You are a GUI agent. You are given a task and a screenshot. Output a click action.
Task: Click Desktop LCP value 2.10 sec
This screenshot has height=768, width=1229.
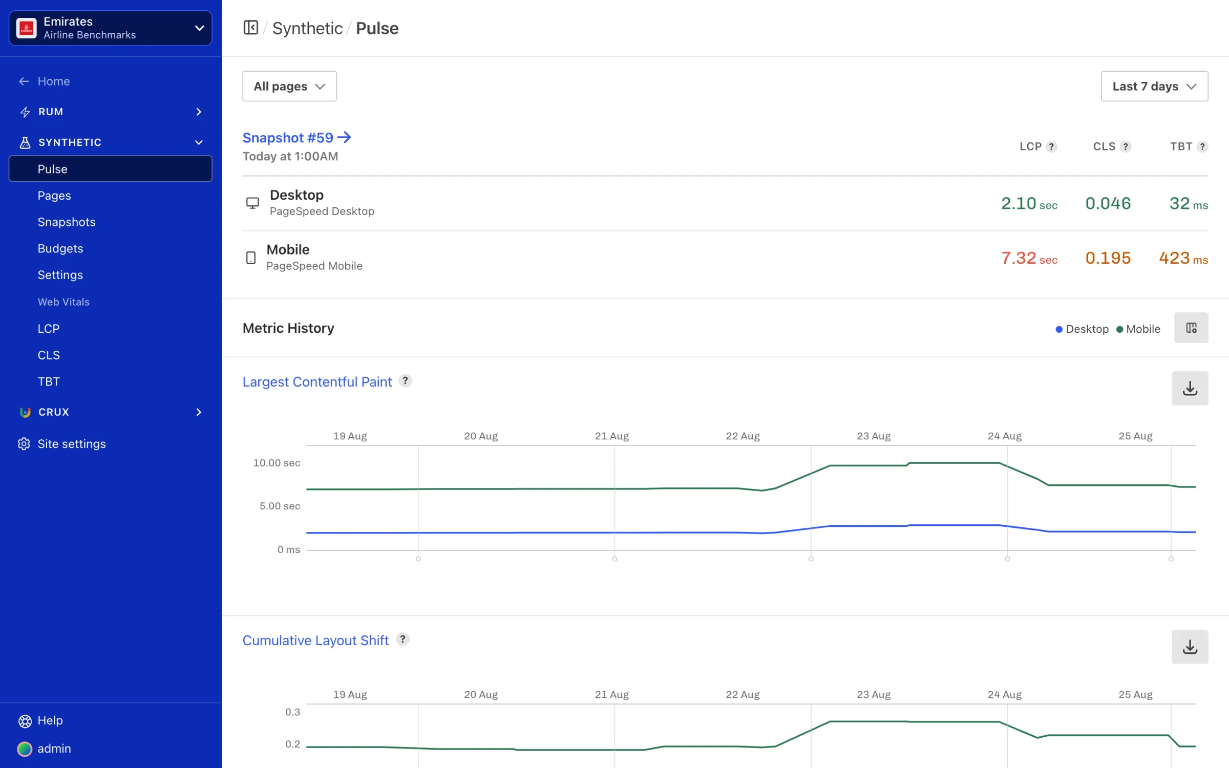[x=1029, y=204]
